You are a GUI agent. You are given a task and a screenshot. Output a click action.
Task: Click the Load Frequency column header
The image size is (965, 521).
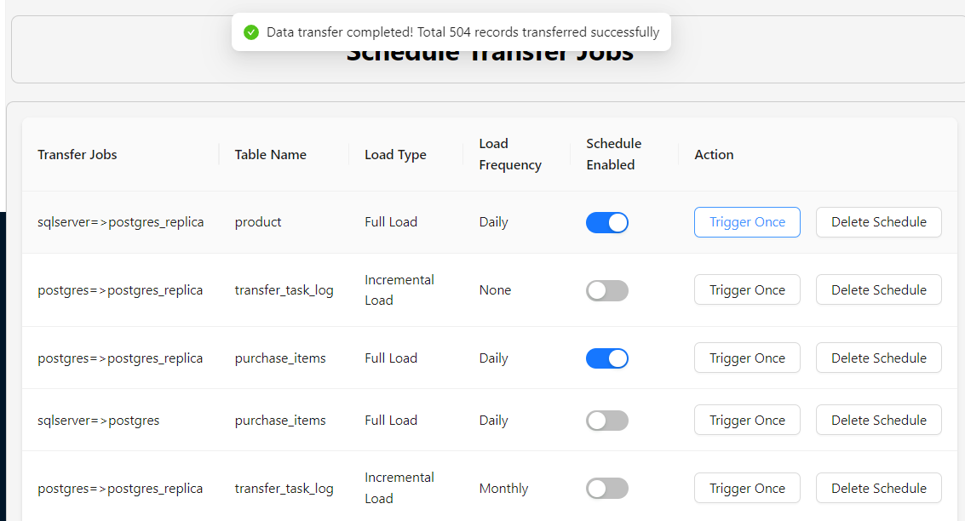pos(509,154)
